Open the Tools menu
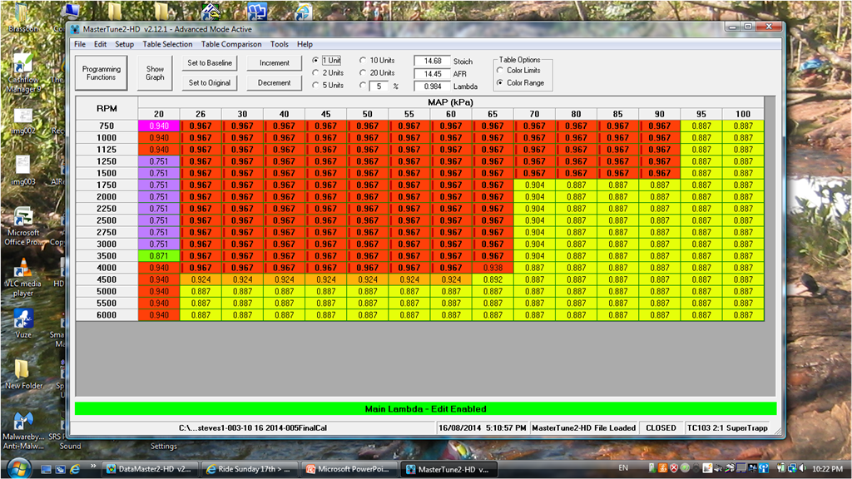This screenshot has height=479, width=852. coord(280,44)
